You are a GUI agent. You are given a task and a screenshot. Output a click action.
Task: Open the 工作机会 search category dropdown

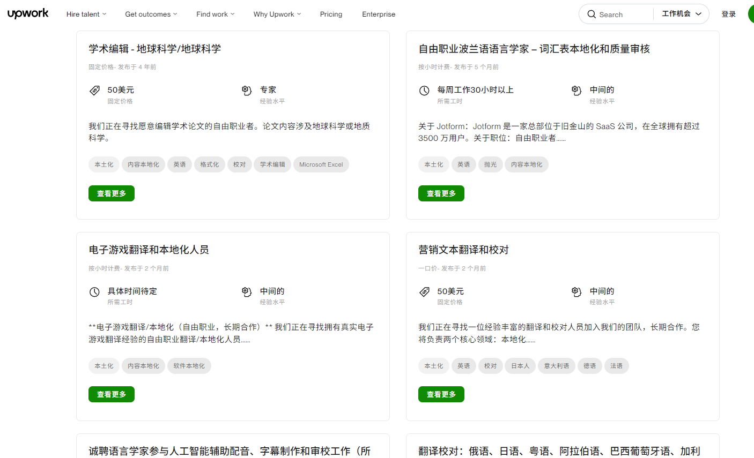click(682, 14)
